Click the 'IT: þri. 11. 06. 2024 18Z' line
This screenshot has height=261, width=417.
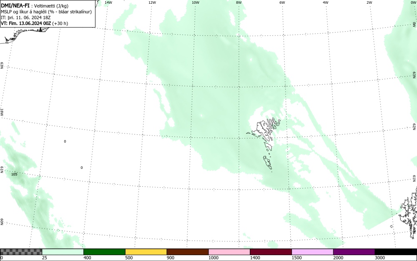pos(25,18)
